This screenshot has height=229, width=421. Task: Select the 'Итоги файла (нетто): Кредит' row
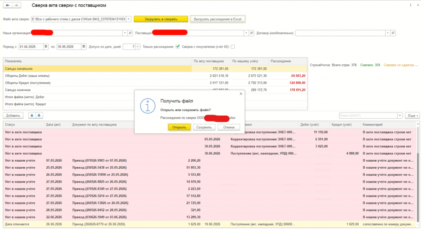(155, 104)
